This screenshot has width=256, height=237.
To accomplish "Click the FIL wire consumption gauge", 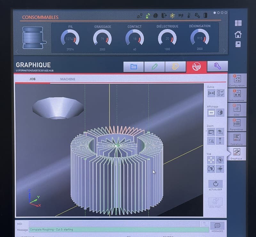I will point(70,38).
